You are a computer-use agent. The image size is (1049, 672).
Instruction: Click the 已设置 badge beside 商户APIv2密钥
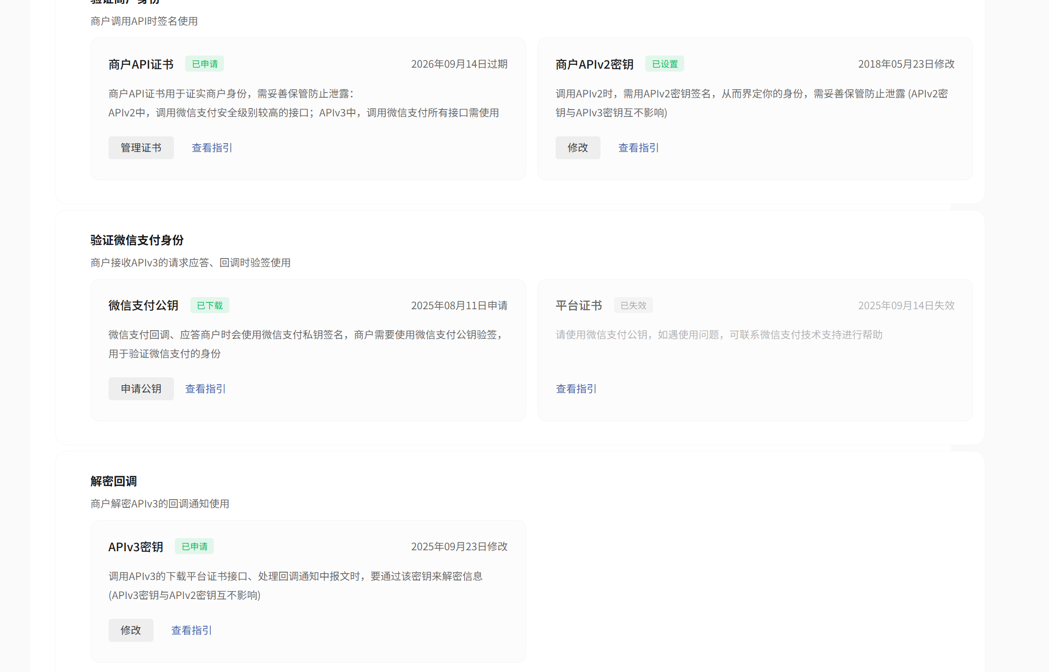point(664,64)
